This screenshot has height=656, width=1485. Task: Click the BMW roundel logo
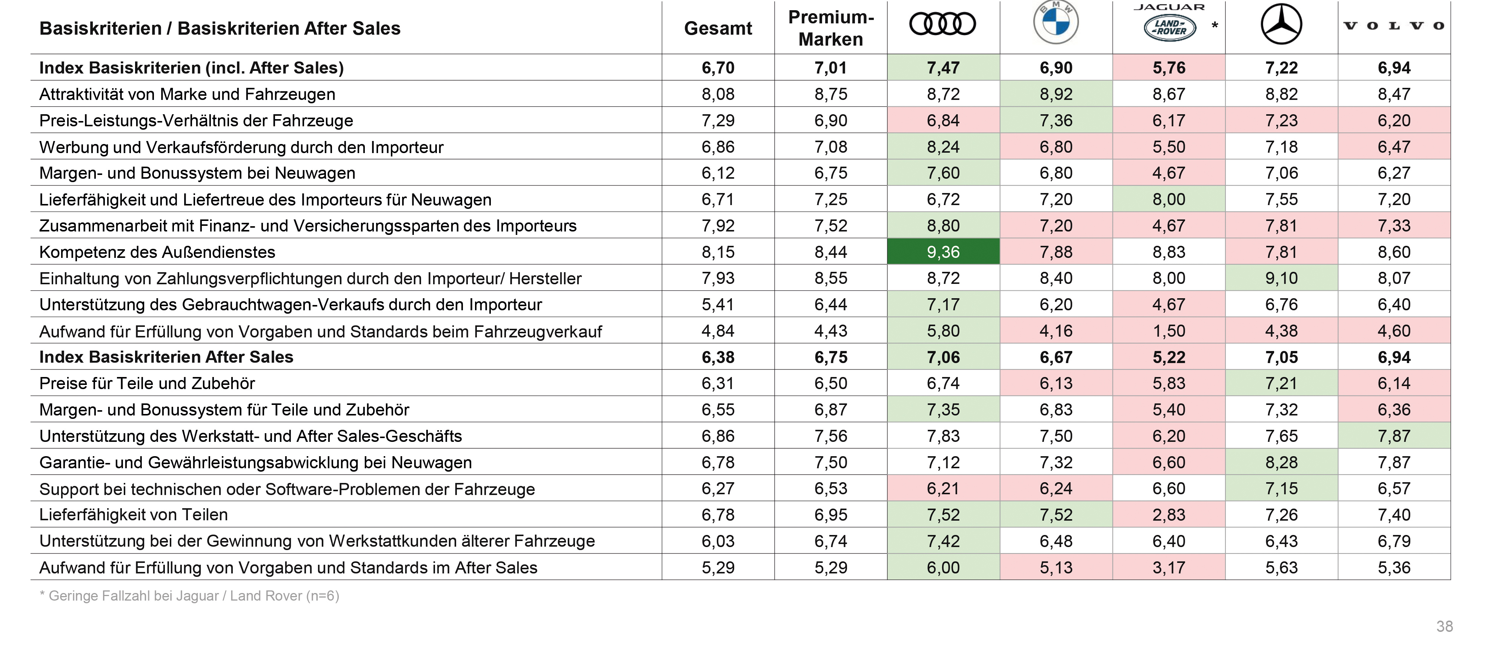tap(1056, 23)
